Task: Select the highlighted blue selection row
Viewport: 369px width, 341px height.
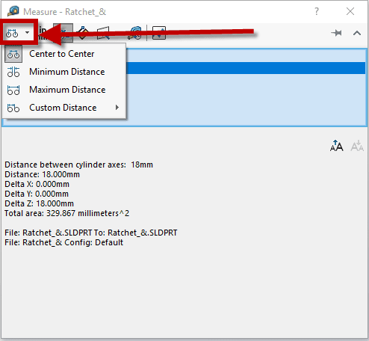Action: 246,68
